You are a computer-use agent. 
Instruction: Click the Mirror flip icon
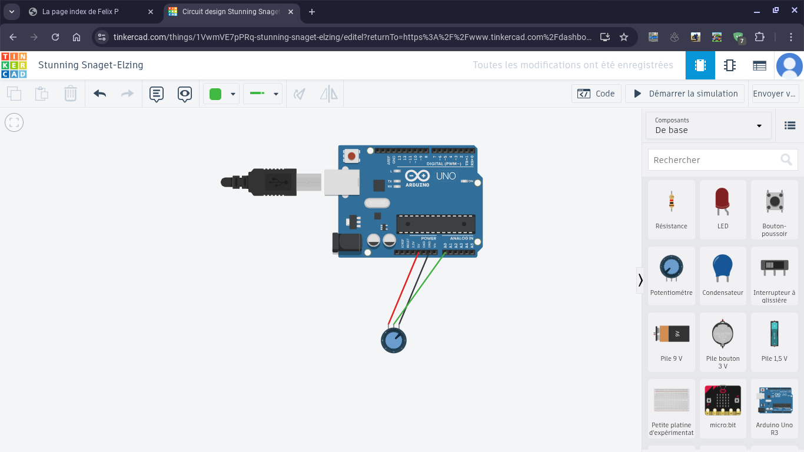click(x=329, y=94)
